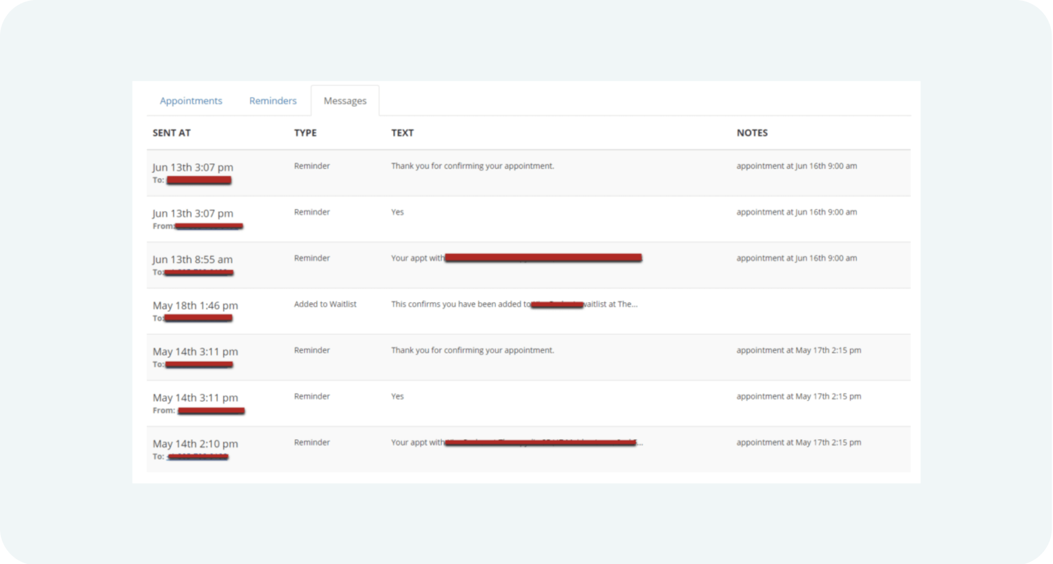Screen dimensions: 1053x564
Task: Click the first 'Thank you for confirming' text
Action: pyautogui.click(x=472, y=166)
